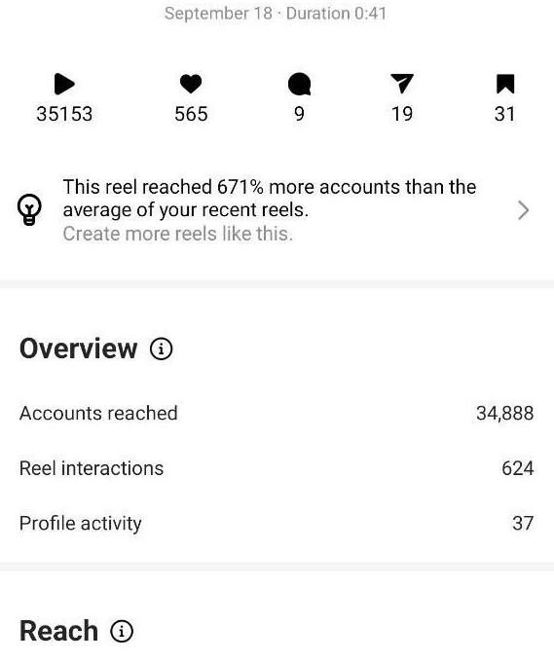Tap the plays triangle icon
The width and height of the screenshot is (554, 662).
64,84
